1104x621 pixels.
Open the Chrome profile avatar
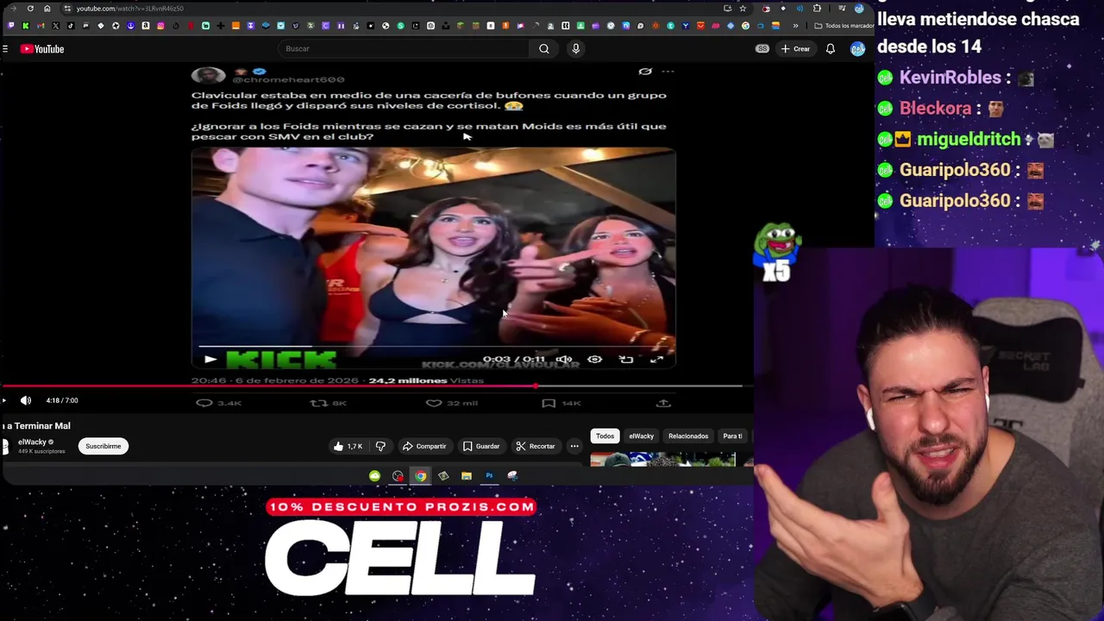tap(859, 9)
